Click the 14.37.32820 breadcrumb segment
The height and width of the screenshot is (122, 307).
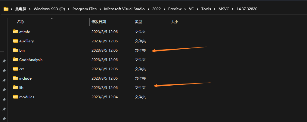(247, 9)
